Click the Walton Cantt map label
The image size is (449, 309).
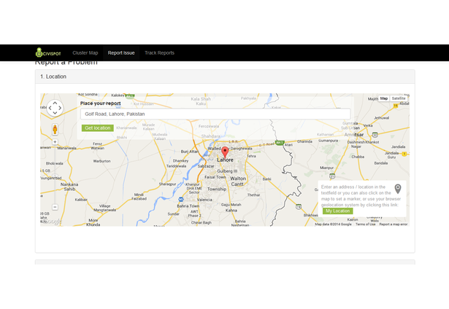(238, 181)
